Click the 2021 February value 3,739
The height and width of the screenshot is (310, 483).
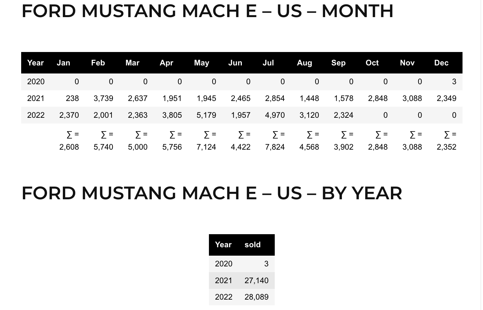pyautogui.click(x=103, y=98)
